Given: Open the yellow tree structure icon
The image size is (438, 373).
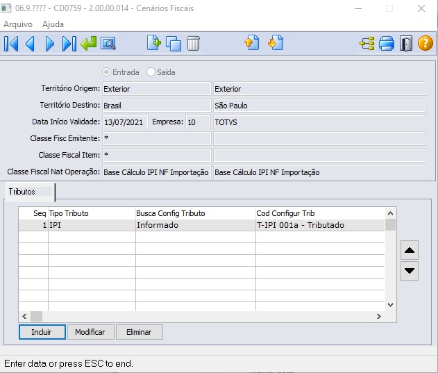Looking at the screenshot, I should pos(367,44).
